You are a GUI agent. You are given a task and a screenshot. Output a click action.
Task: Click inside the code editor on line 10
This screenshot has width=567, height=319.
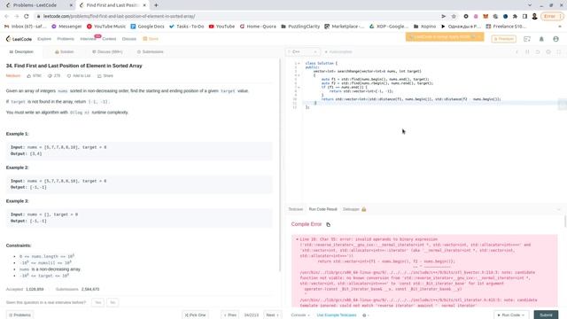pyautogui.click(x=411, y=99)
